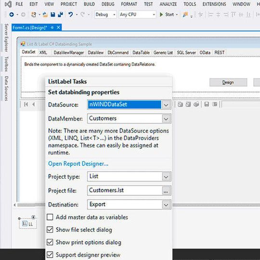The image size is (260, 260).
Task: Pin the Form1.cs [Design] tab
Action: pos(52,27)
